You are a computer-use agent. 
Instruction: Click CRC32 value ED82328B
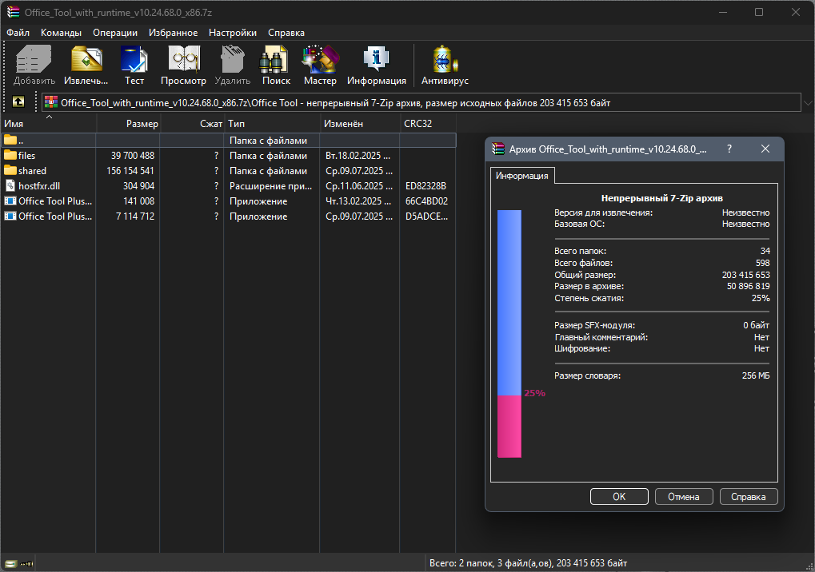(x=425, y=186)
